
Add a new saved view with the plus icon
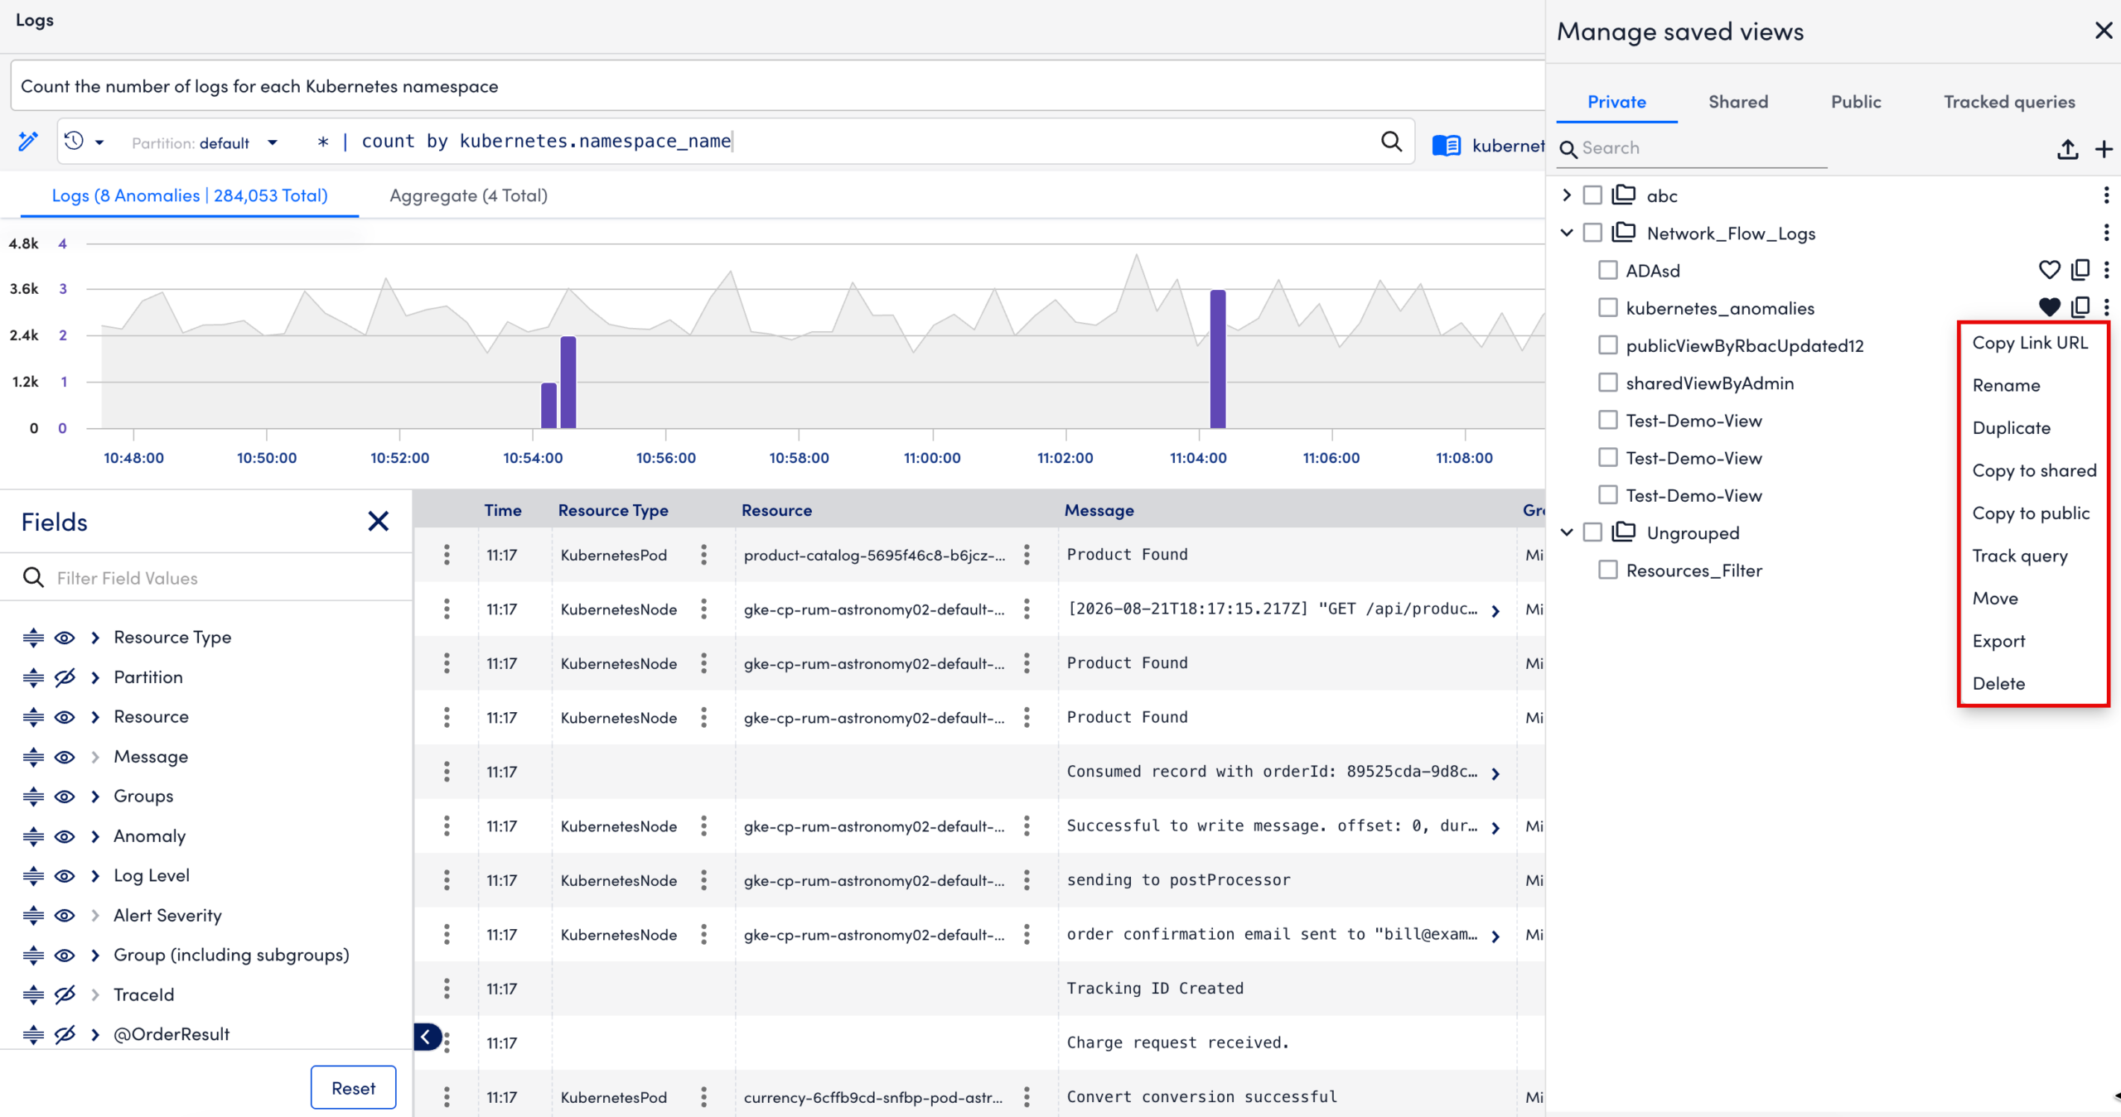[x=2104, y=149]
